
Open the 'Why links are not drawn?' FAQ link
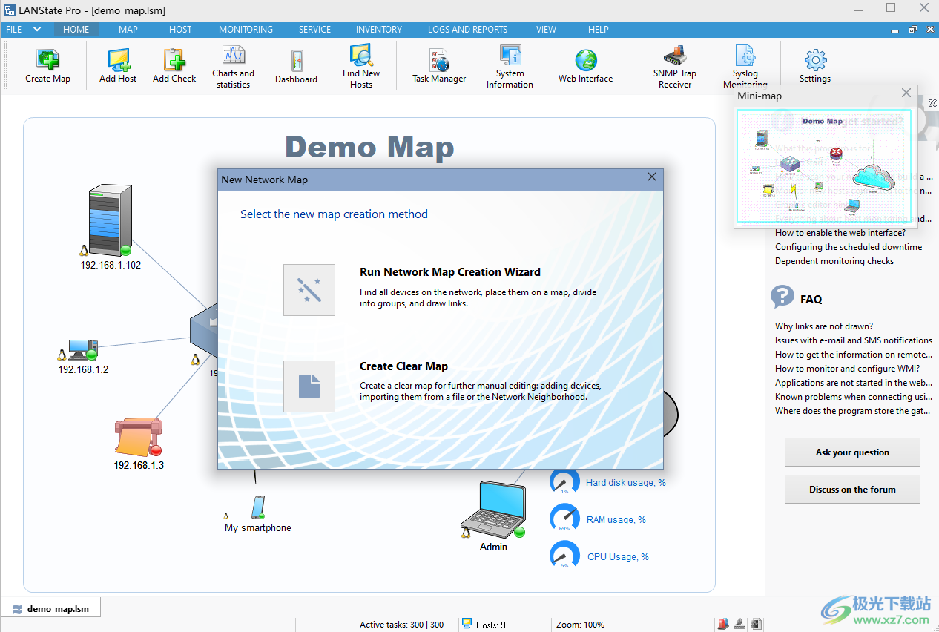coord(823,326)
